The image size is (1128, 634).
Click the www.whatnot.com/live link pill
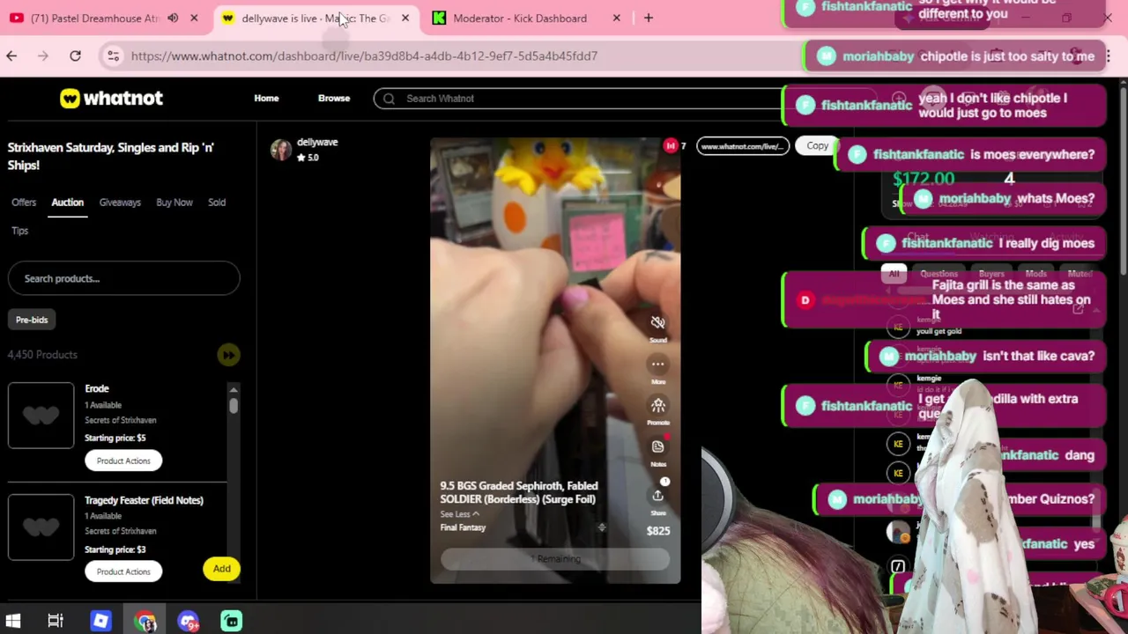(x=742, y=146)
